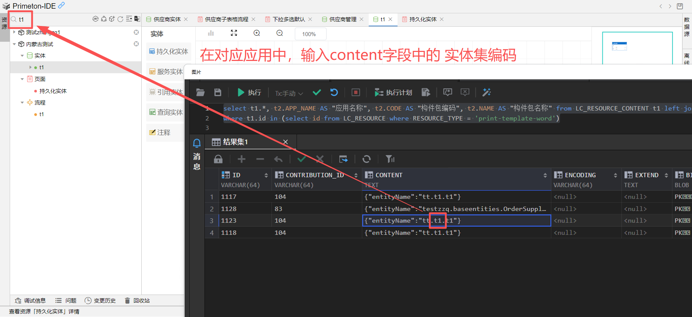Click the link icon beside Primeton-IDE title
The height and width of the screenshot is (317, 692).
pos(62,5)
